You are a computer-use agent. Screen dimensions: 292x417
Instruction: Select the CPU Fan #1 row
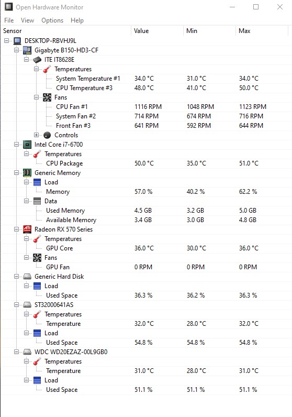click(145, 107)
